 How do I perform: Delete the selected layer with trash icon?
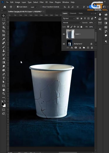pos(92,48)
